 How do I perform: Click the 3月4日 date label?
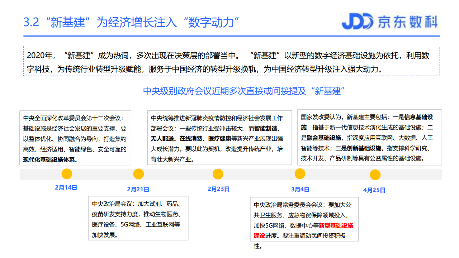pos(301,189)
